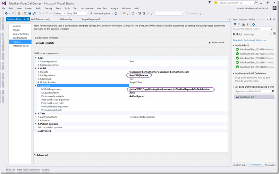The height and width of the screenshot is (174, 279).
Task: Expand 1. Automated tests row
Action: click(35, 117)
